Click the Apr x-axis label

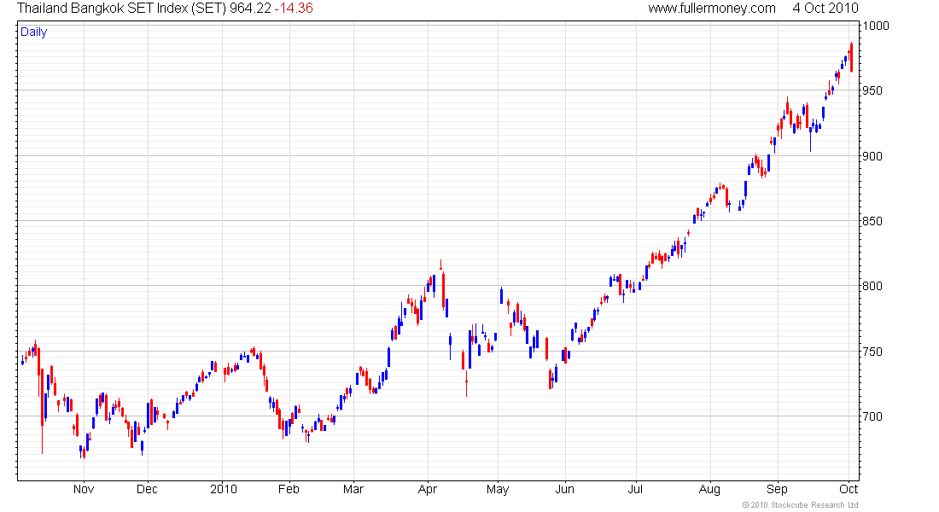[428, 489]
